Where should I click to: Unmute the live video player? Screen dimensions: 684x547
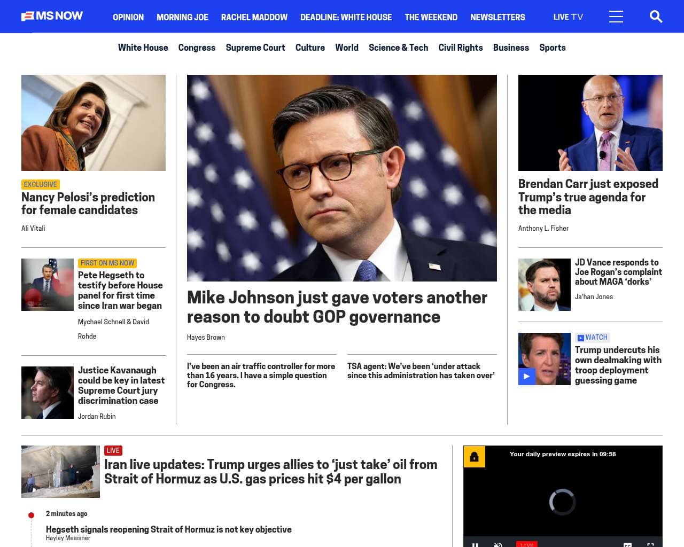498,544
